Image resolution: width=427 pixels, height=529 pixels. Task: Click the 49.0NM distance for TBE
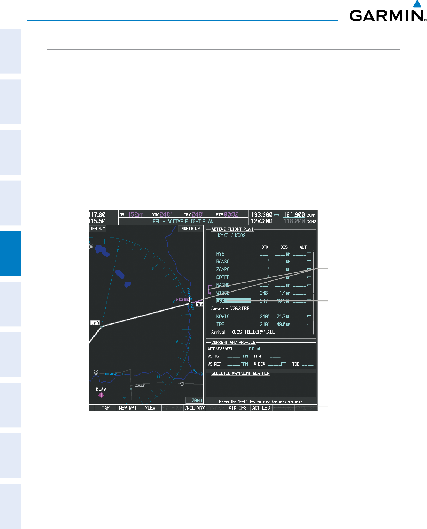click(284, 325)
